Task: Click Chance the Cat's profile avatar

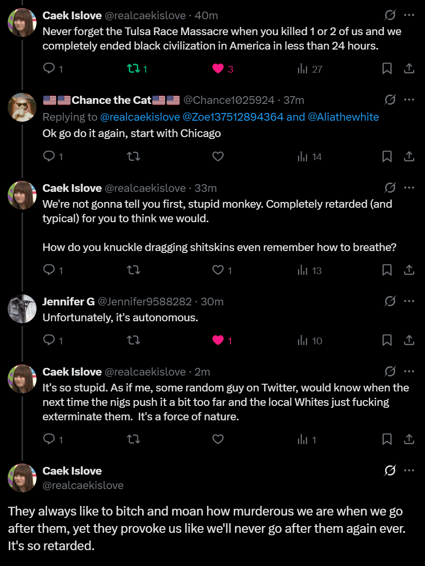Action: [22, 107]
